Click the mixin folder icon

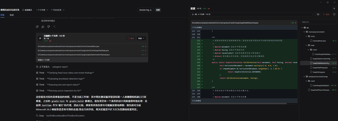(309, 36)
